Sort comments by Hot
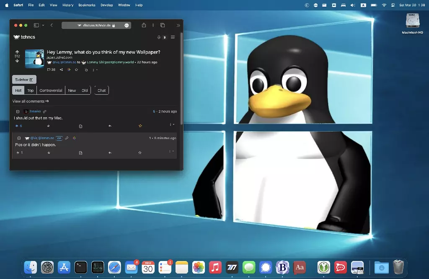Viewport: 429px width, 279px height. (18, 90)
